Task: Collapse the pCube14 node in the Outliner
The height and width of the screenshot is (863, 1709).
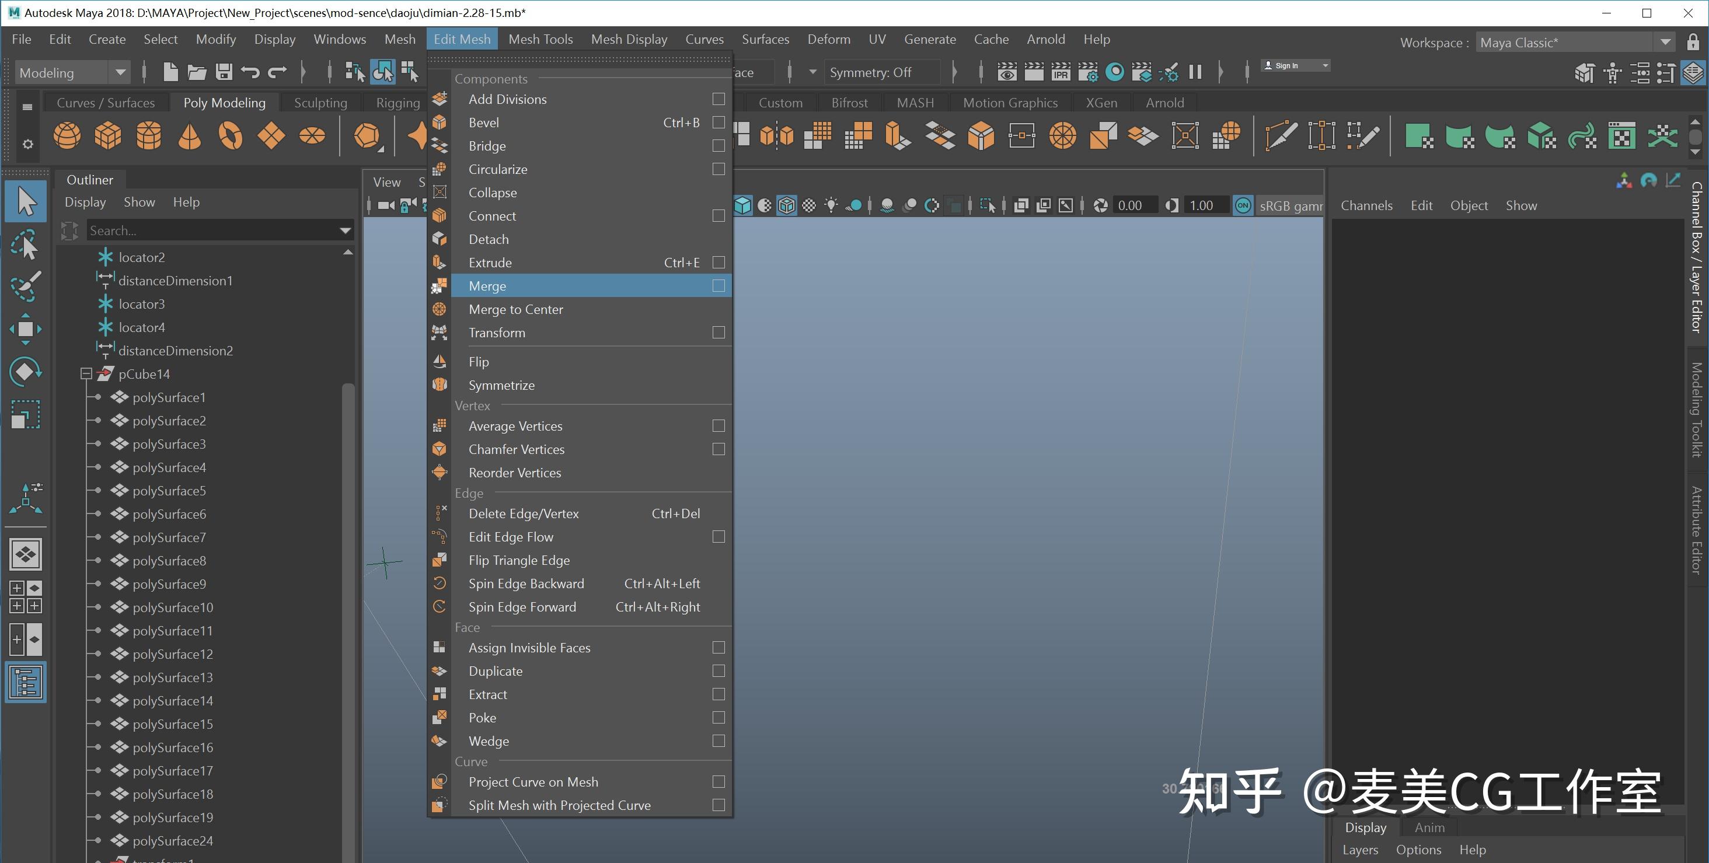Action: pyautogui.click(x=86, y=373)
